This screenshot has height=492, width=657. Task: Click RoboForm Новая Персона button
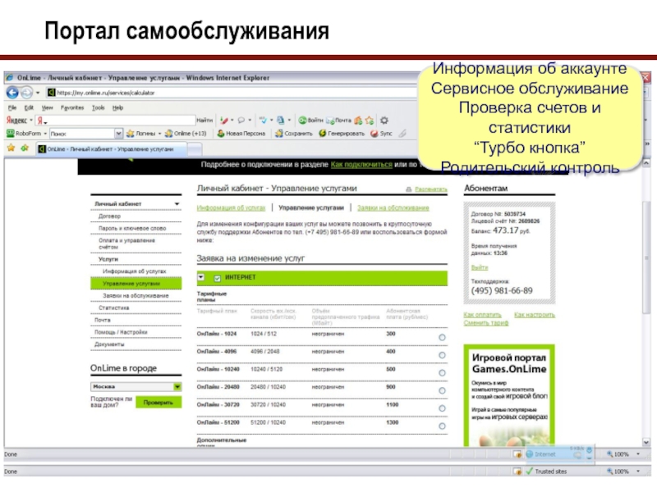pos(241,134)
